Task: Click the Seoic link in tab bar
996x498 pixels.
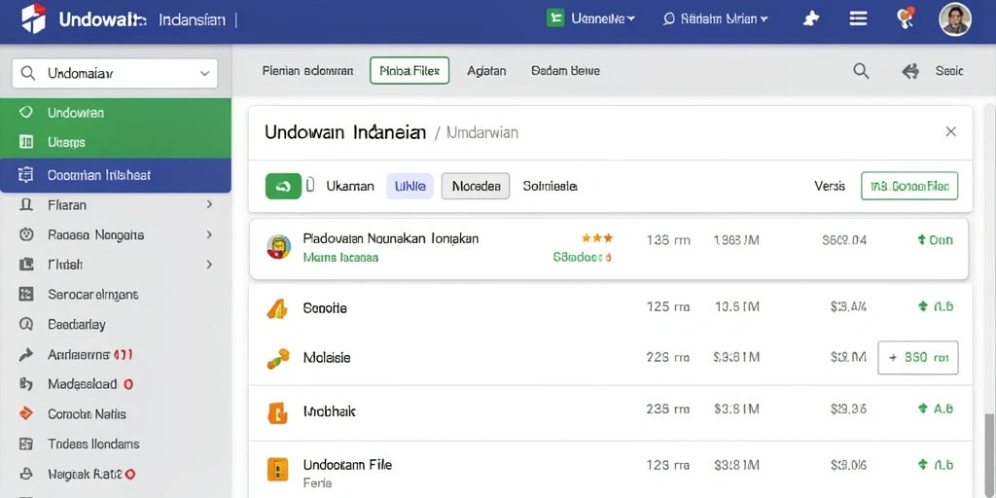Action: click(x=949, y=71)
